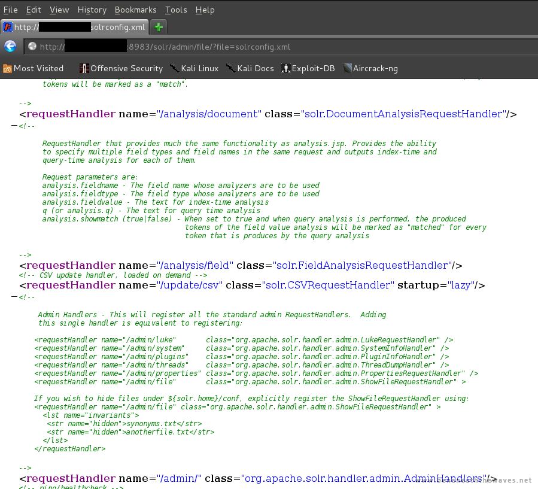The image size is (538, 489).
Task: Click the 'analysis.fieldtype' comment line
Action: tap(181, 194)
